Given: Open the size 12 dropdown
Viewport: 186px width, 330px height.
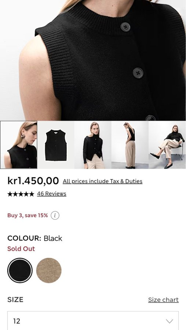Looking at the screenshot, I should click(93, 321).
